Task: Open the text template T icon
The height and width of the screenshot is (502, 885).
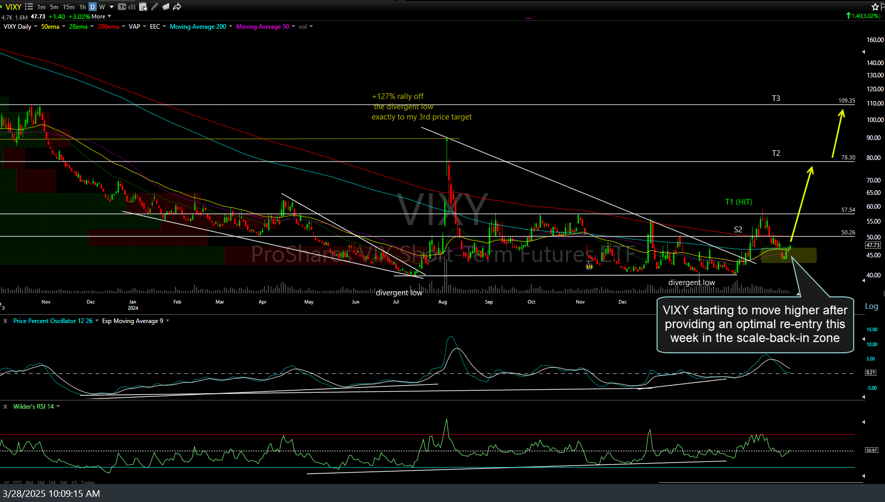Action: pos(122,7)
